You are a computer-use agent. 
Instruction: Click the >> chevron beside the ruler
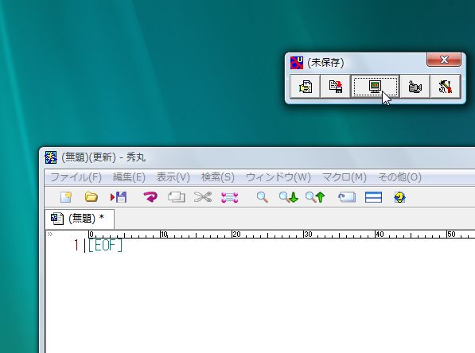coord(50,234)
